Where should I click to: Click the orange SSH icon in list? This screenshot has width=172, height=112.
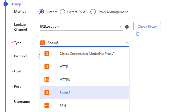click(47, 105)
